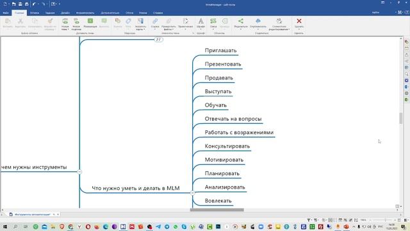This screenshot has width=410, height=231.
Task: Click the Excel icon in Windows taskbar
Action: point(312,227)
